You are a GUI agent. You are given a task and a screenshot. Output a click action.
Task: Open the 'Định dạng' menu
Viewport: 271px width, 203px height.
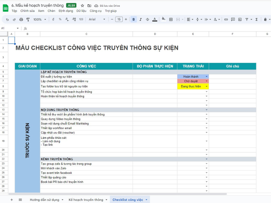point(66,11)
